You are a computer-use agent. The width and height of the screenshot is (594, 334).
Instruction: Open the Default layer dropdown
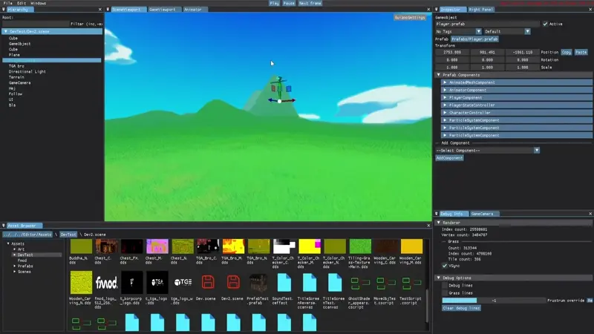pos(507,31)
